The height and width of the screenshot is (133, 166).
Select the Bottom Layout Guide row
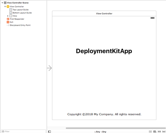click(x=24, y=13)
